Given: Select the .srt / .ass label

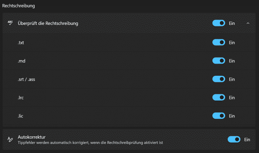Looking at the screenshot, I should point(26,79).
